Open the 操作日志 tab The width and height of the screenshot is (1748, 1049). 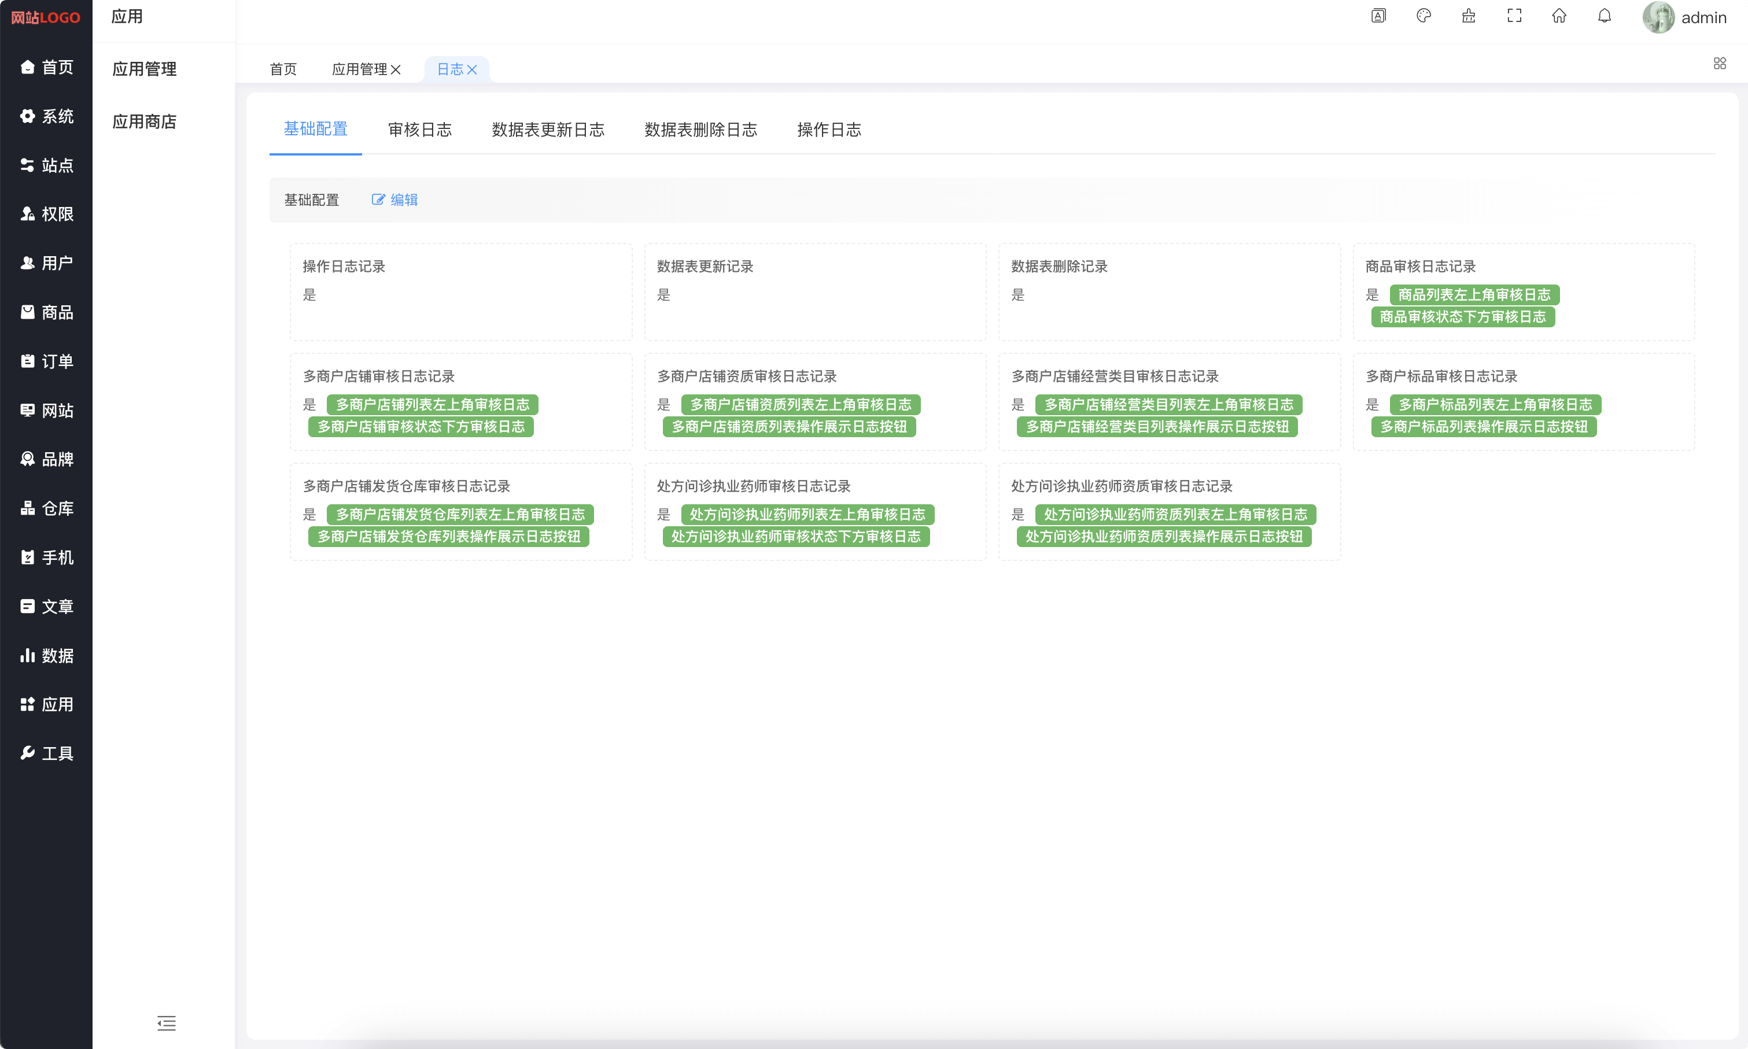point(828,130)
